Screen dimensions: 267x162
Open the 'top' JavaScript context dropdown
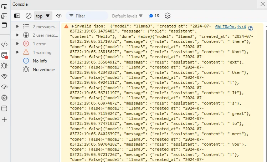point(43,16)
